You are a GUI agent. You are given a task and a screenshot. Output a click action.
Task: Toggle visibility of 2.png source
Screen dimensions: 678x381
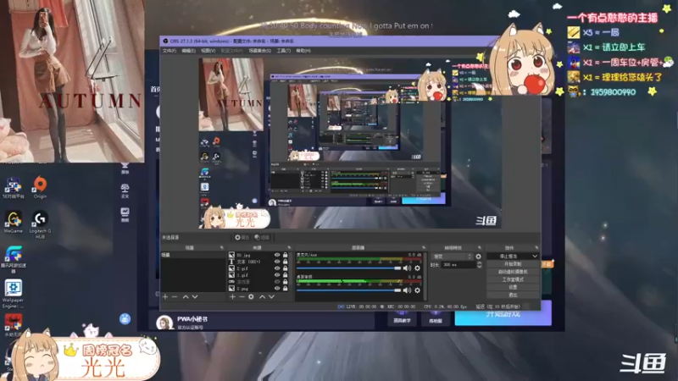point(277,288)
